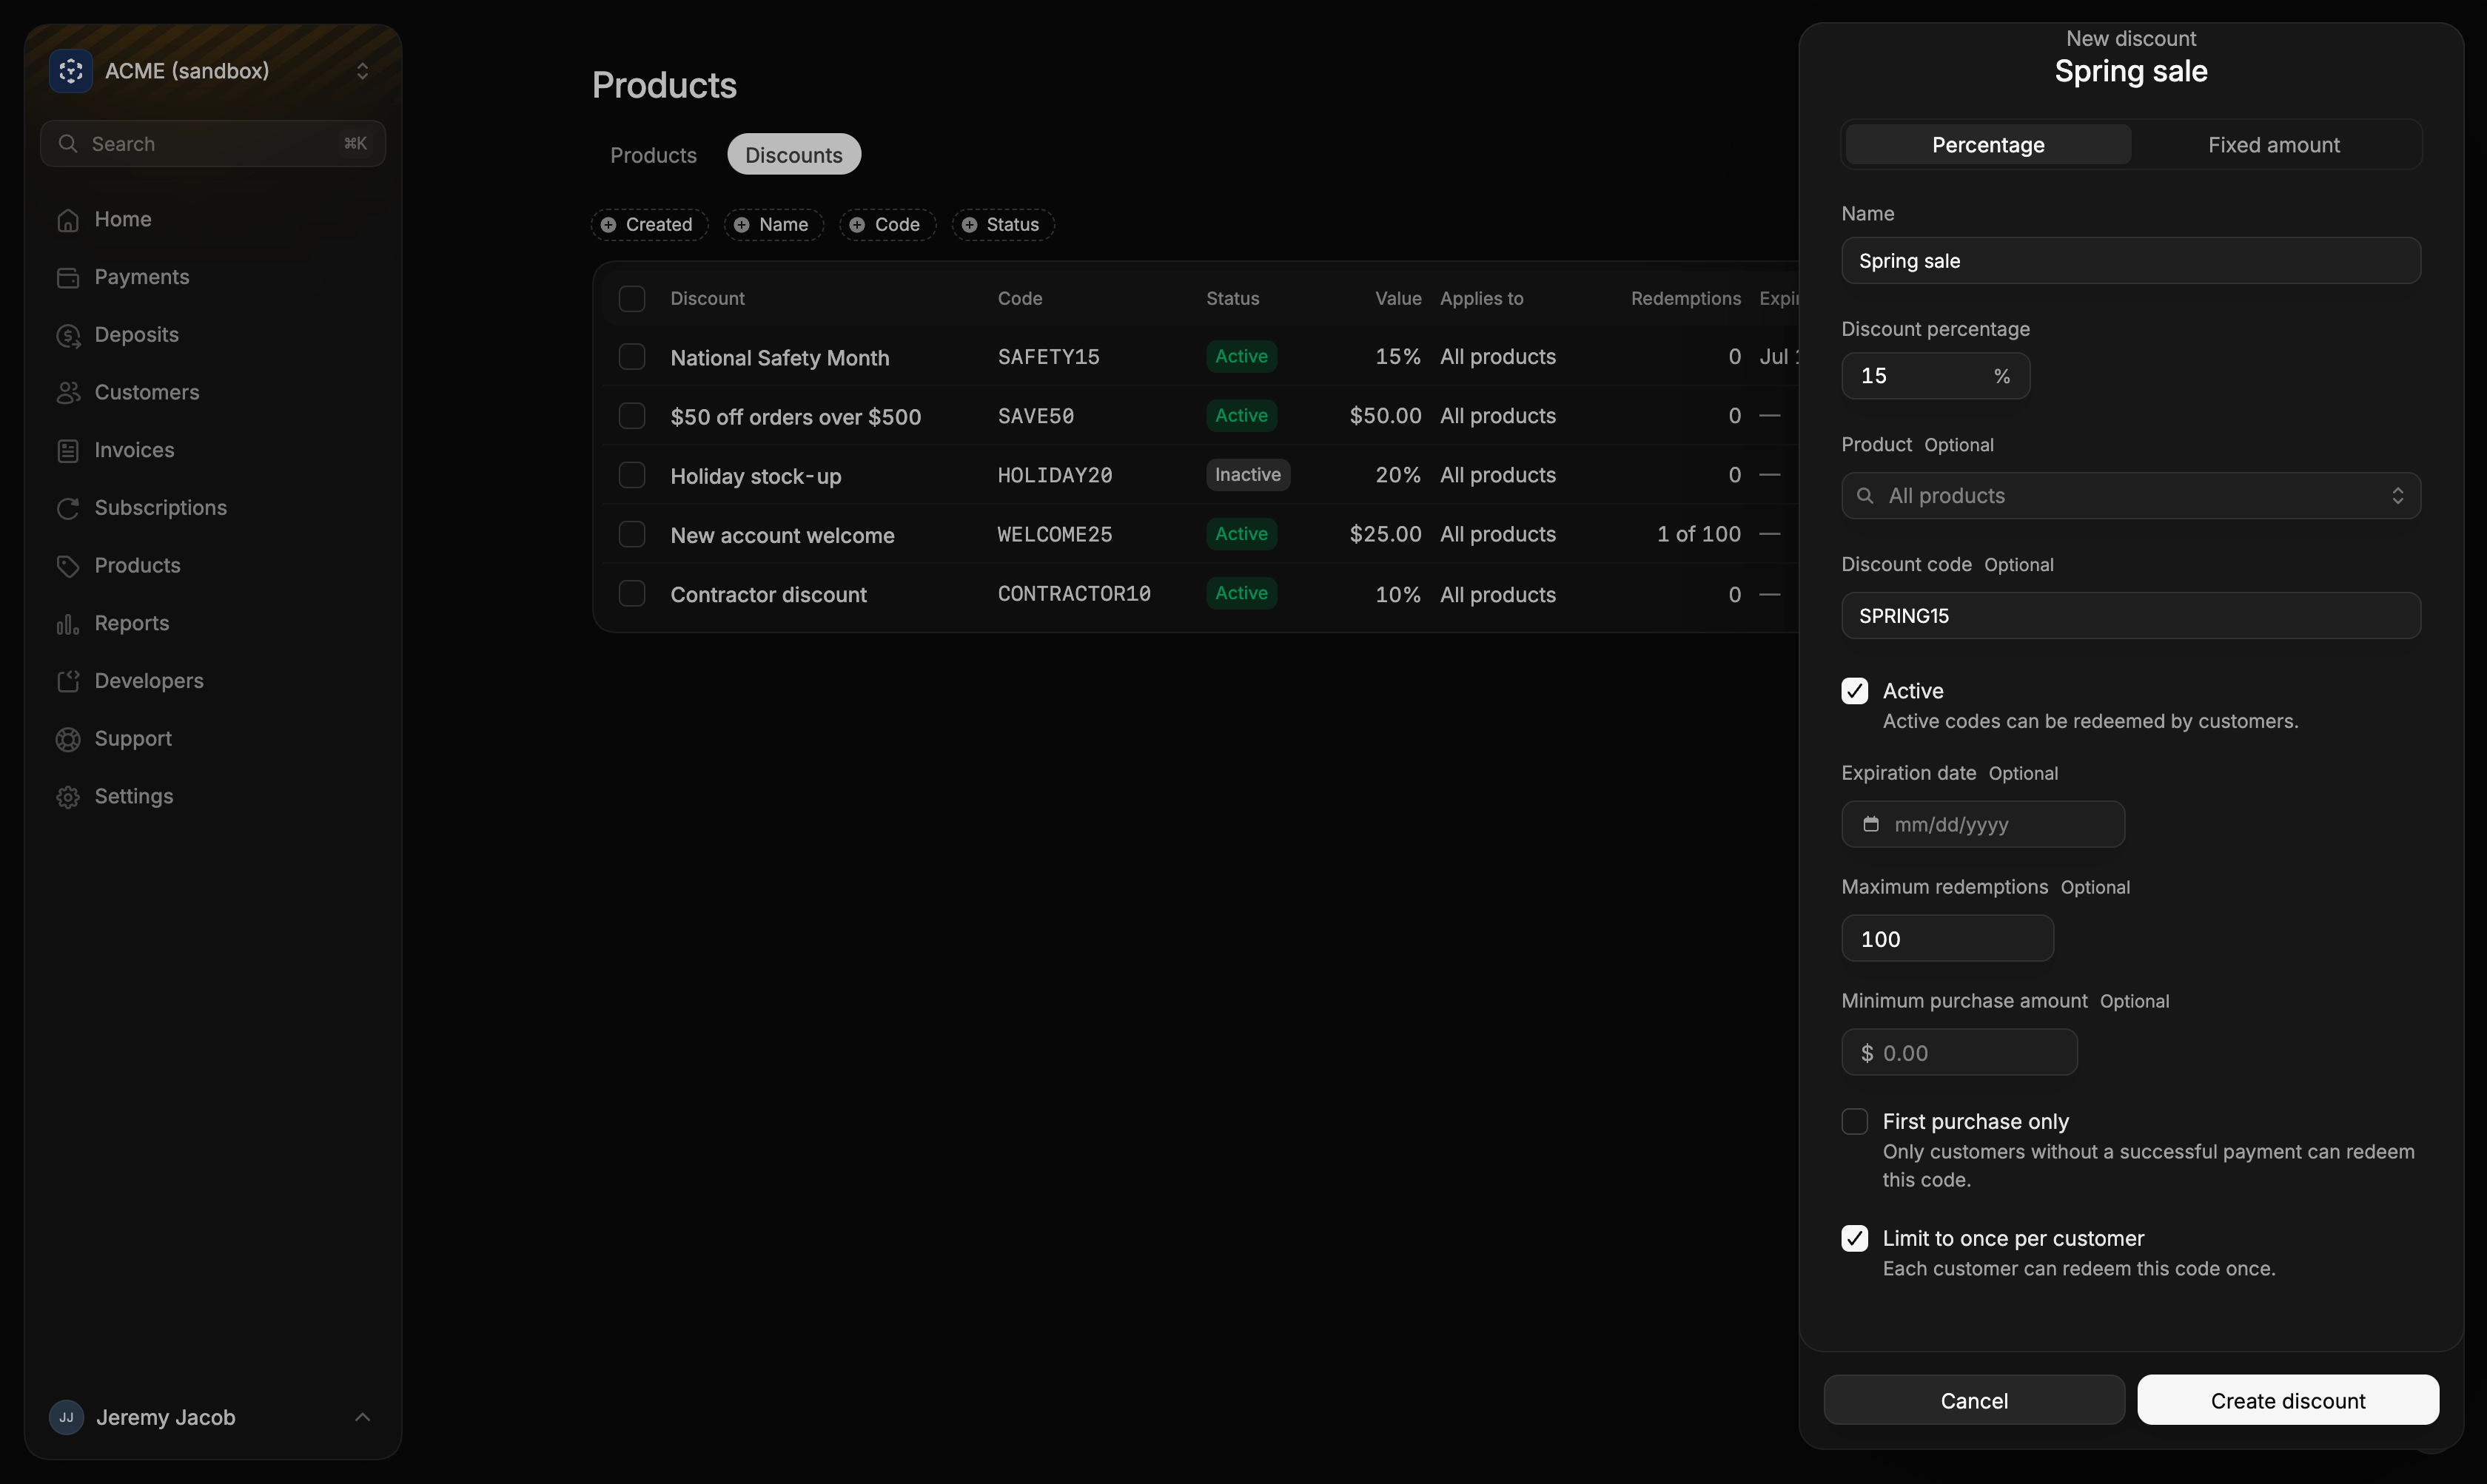Click the Discount code input field
Screen dimensions: 2487x1484
tap(2131, 616)
